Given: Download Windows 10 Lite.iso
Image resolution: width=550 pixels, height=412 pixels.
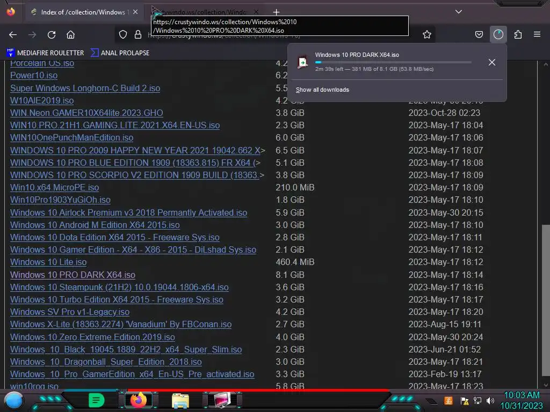Looking at the screenshot, I should click(48, 262).
